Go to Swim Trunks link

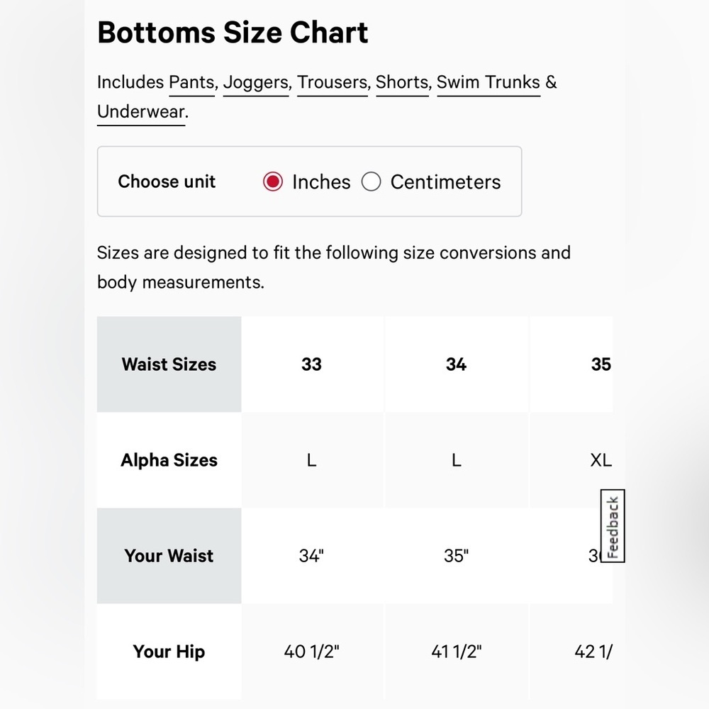click(489, 83)
